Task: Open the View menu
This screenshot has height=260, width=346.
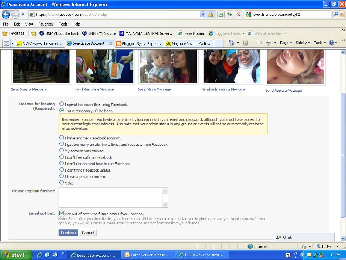Action: [29, 24]
